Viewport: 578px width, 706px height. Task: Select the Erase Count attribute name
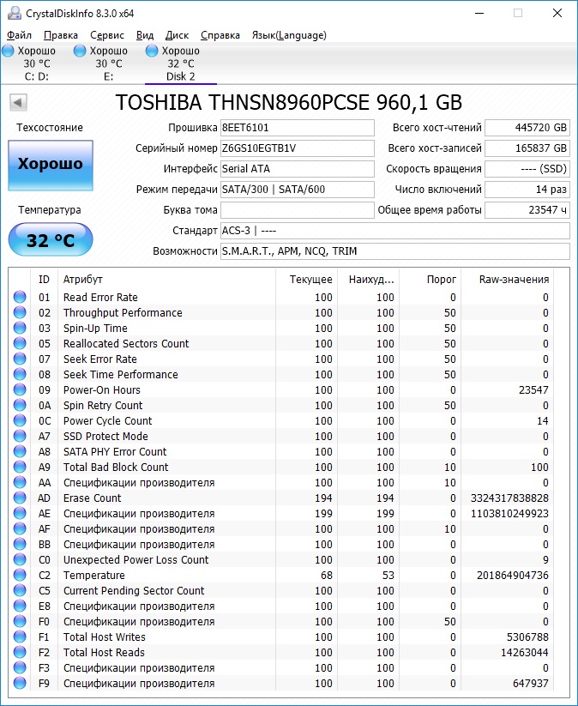pos(93,498)
